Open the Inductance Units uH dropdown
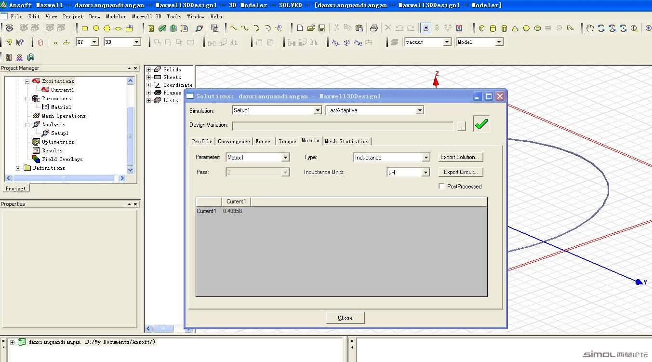This screenshot has width=652, height=362. pyautogui.click(x=426, y=172)
